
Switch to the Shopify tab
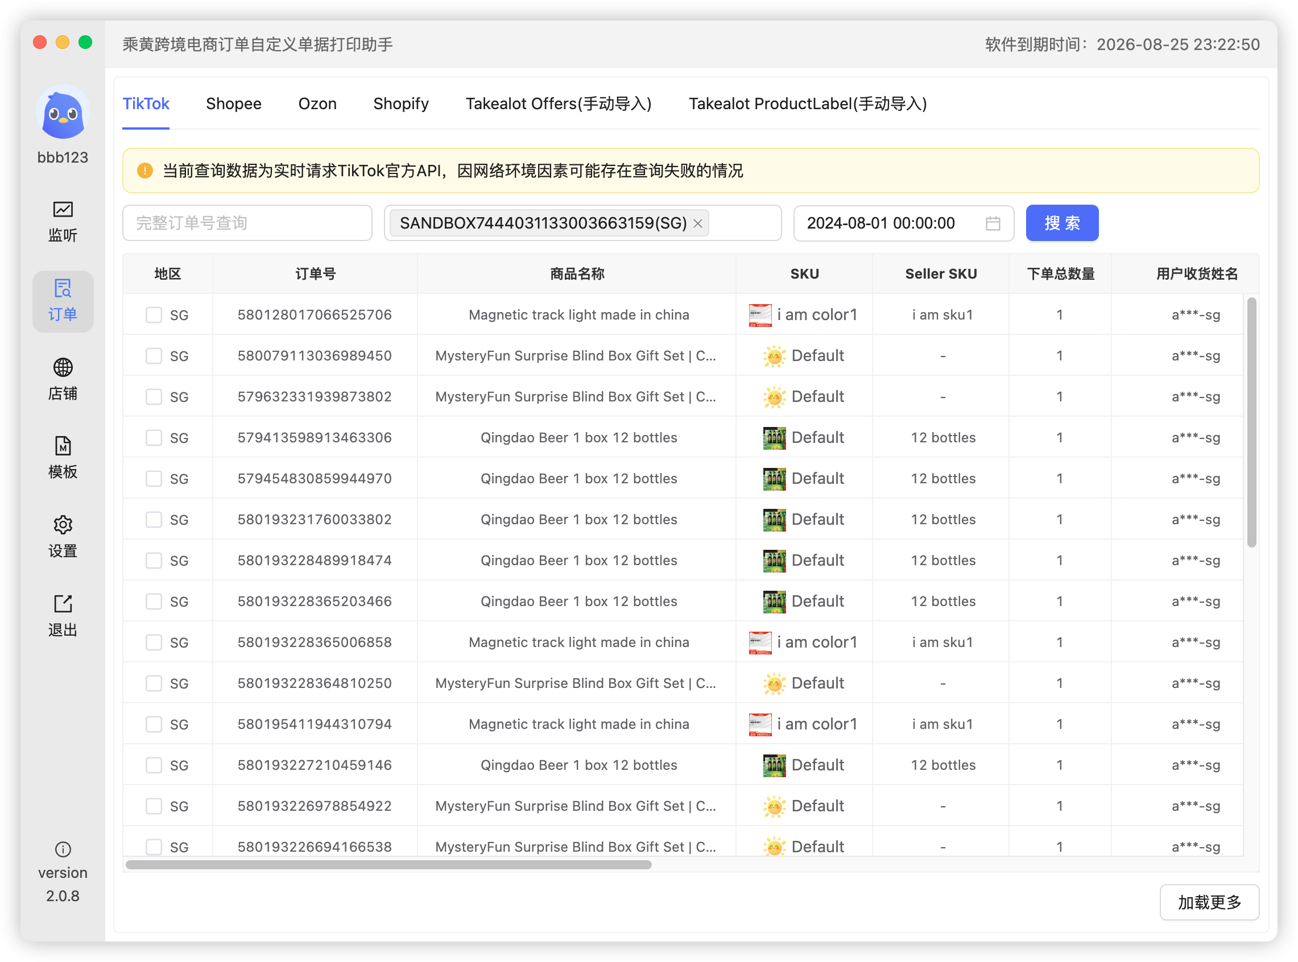pyautogui.click(x=400, y=103)
